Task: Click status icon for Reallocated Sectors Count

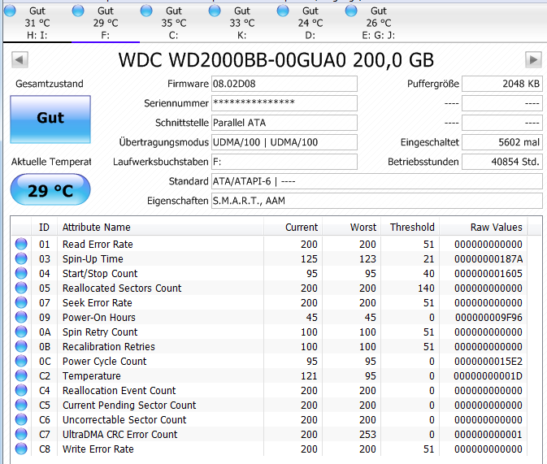Action: 21,288
